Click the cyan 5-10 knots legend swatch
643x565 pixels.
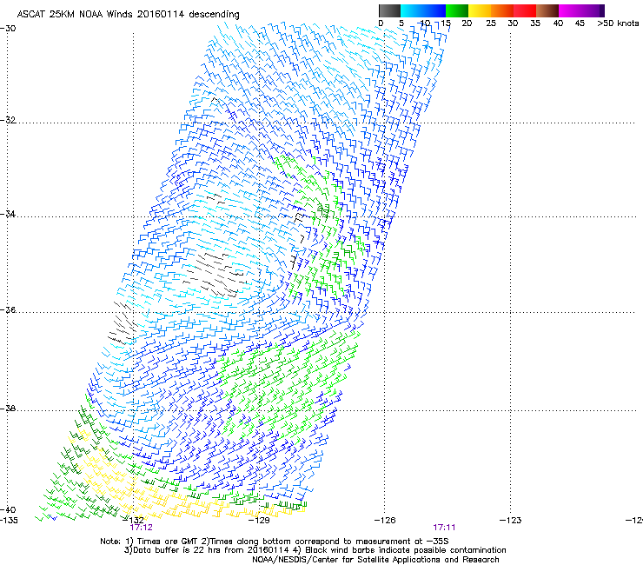coord(411,10)
